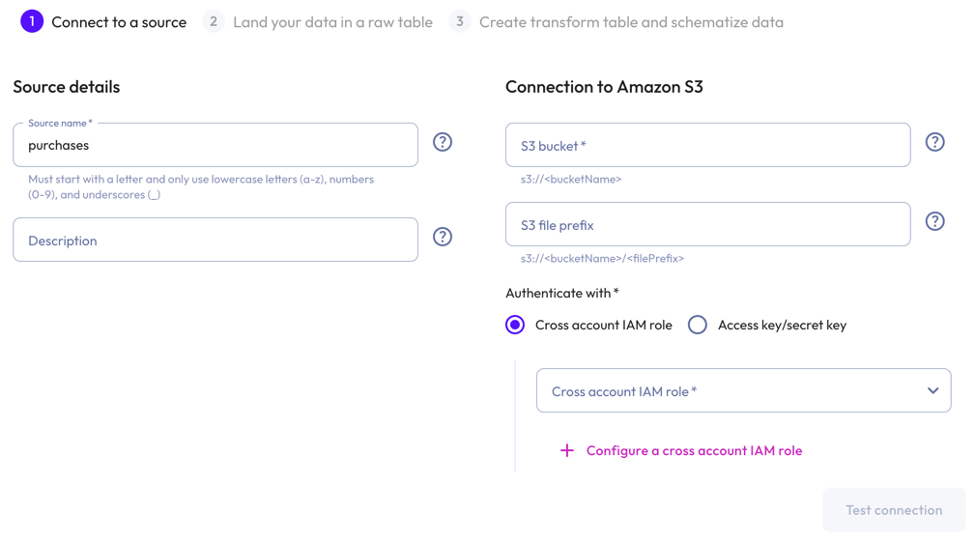Open help icon beside S3 file prefix

(x=935, y=221)
